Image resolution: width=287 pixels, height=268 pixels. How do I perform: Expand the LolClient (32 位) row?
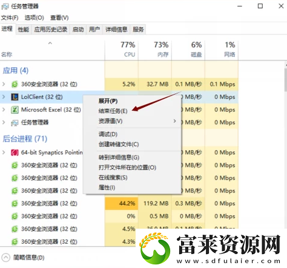pos(4,97)
